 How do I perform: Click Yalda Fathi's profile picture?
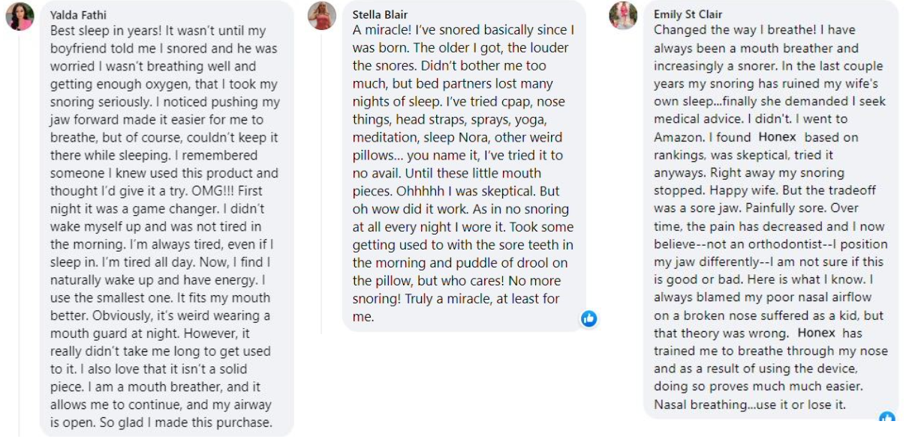pyautogui.click(x=20, y=16)
